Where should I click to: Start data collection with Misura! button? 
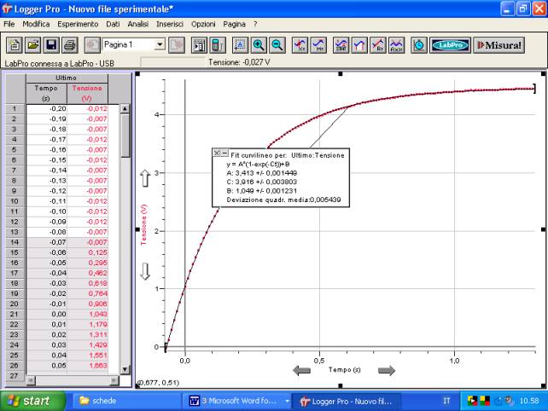pyautogui.click(x=499, y=45)
